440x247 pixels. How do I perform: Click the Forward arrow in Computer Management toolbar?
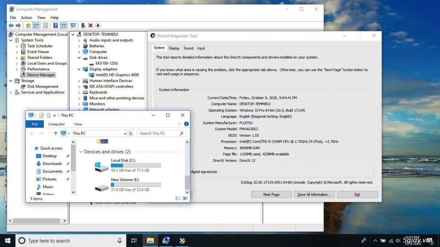(18, 25)
